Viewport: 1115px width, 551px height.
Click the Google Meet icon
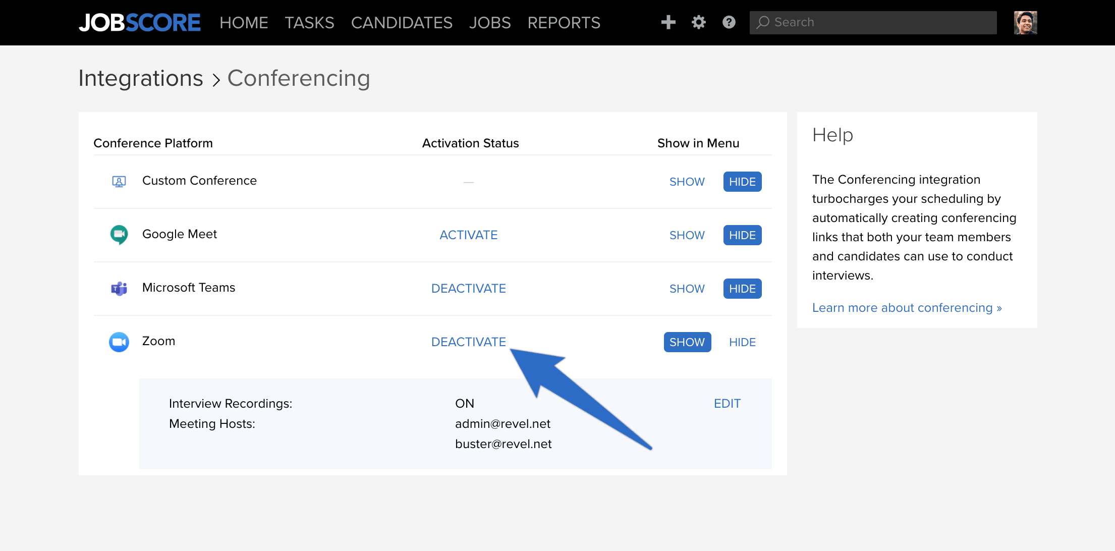point(119,235)
